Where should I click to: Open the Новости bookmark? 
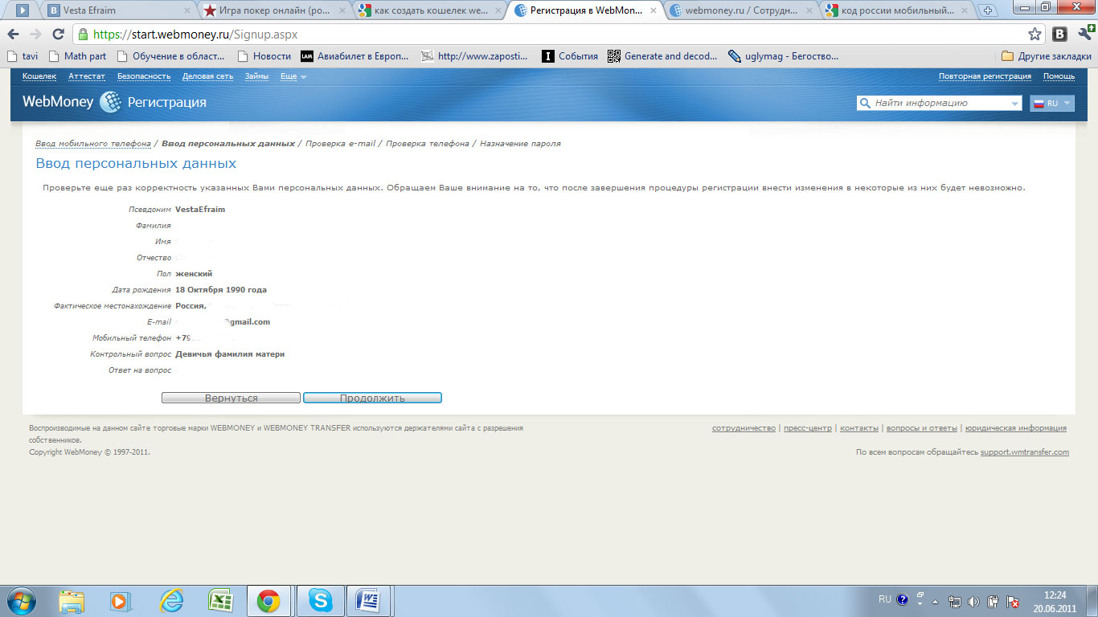(x=264, y=56)
